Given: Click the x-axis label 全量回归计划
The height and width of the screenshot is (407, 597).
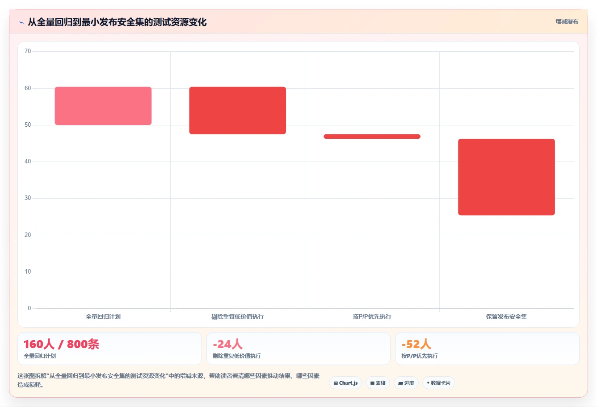Looking at the screenshot, I should [x=103, y=316].
